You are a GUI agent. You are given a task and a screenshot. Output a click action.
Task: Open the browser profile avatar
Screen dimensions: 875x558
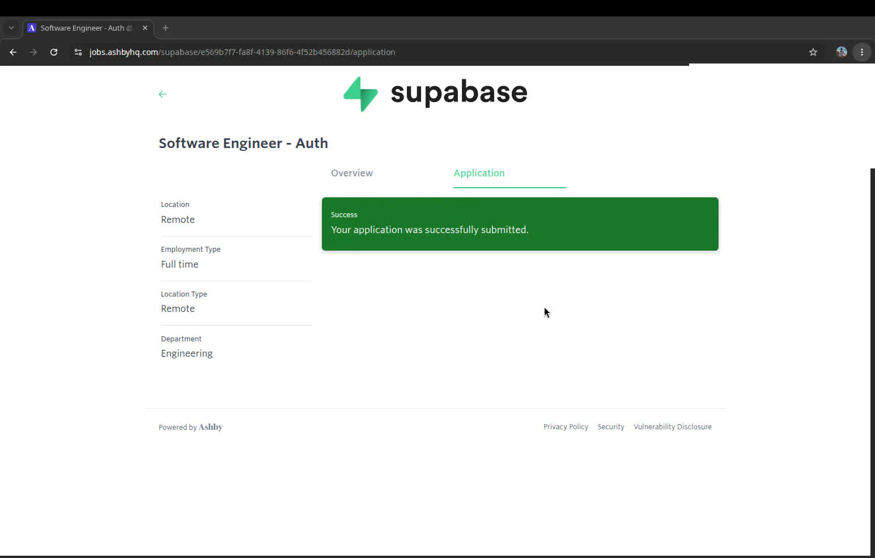(x=842, y=52)
